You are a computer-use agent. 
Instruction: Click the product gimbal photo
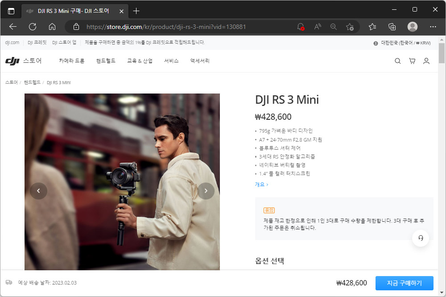coord(122,182)
